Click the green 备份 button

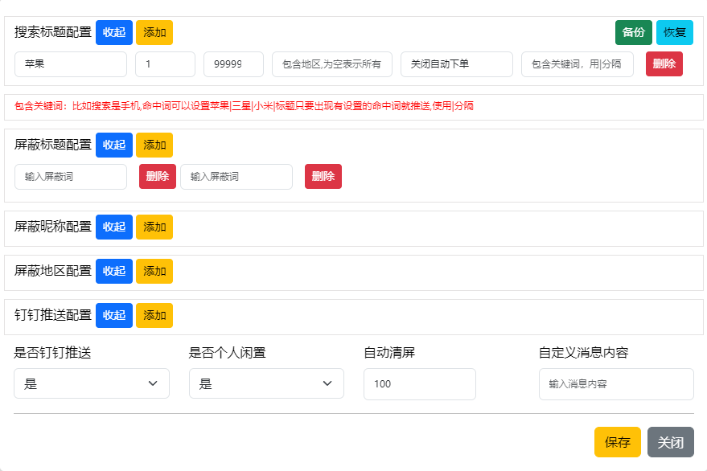(x=634, y=32)
